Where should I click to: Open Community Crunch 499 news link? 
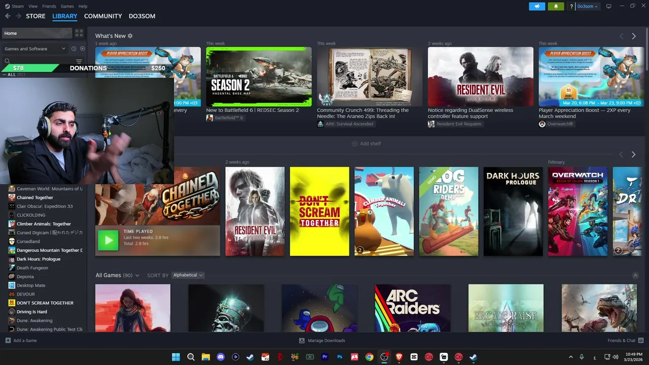pyautogui.click(x=363, y=113)
